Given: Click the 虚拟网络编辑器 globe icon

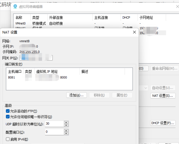Looking at the screenshot, I should point(15,6).
